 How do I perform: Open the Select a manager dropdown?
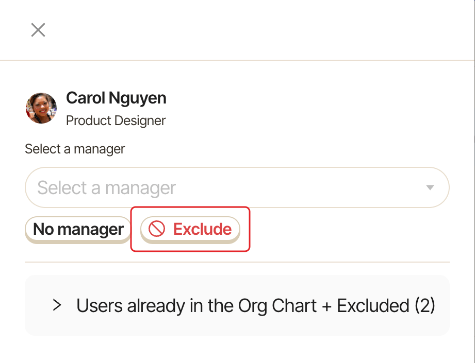tap(237, 187)
